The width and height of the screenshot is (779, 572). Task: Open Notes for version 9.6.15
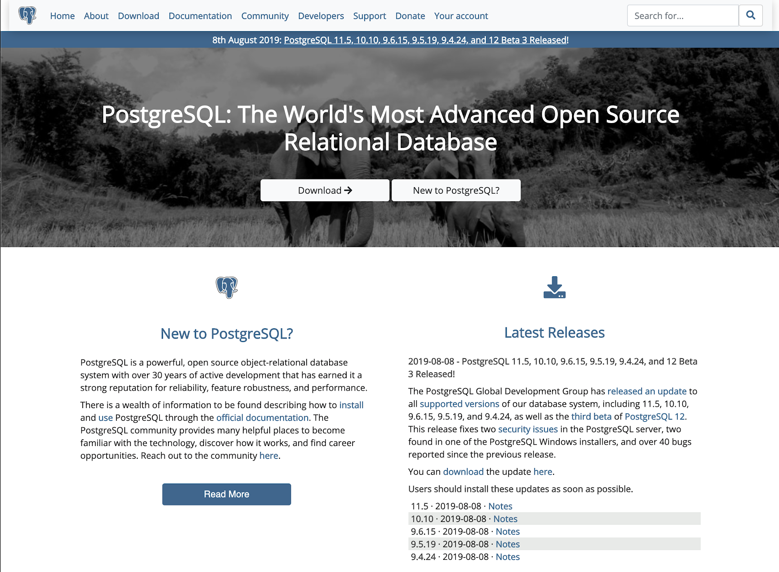508,532
